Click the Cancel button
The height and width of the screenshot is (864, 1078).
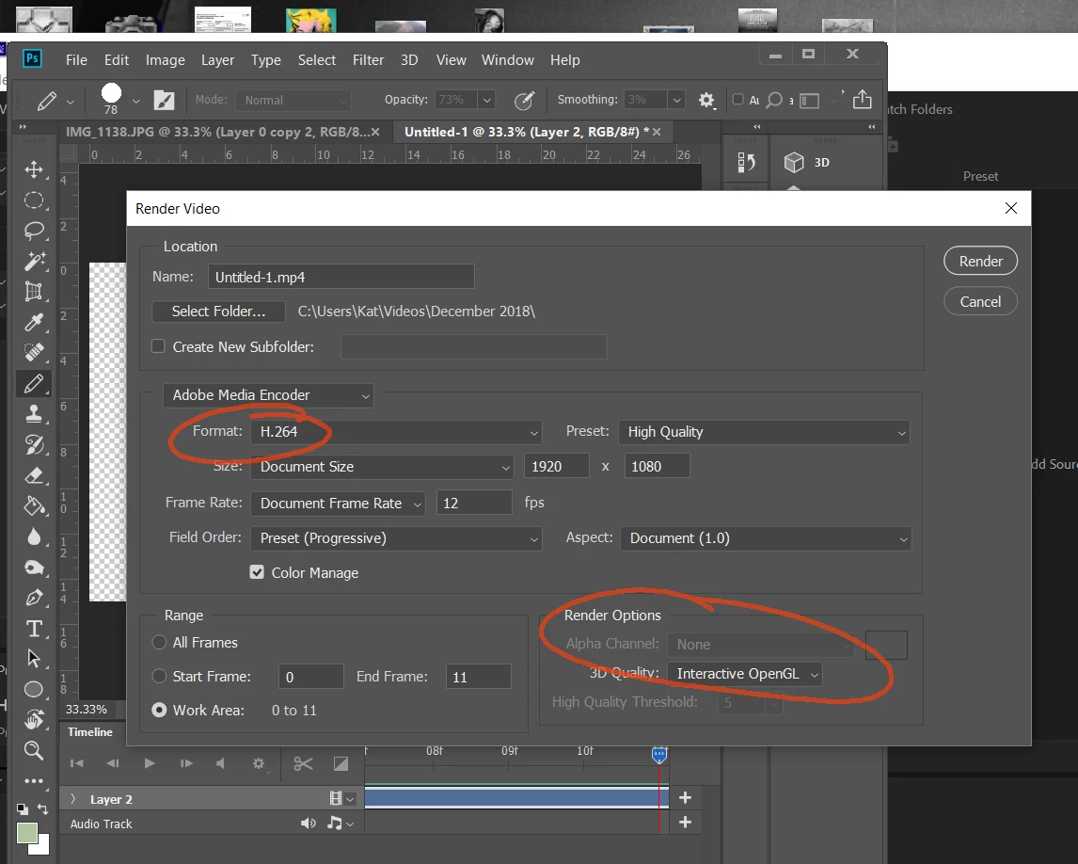(980, 301)
